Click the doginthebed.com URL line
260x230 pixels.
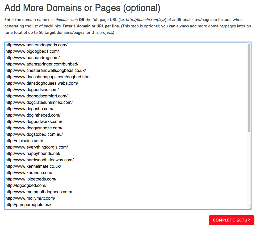33,115
